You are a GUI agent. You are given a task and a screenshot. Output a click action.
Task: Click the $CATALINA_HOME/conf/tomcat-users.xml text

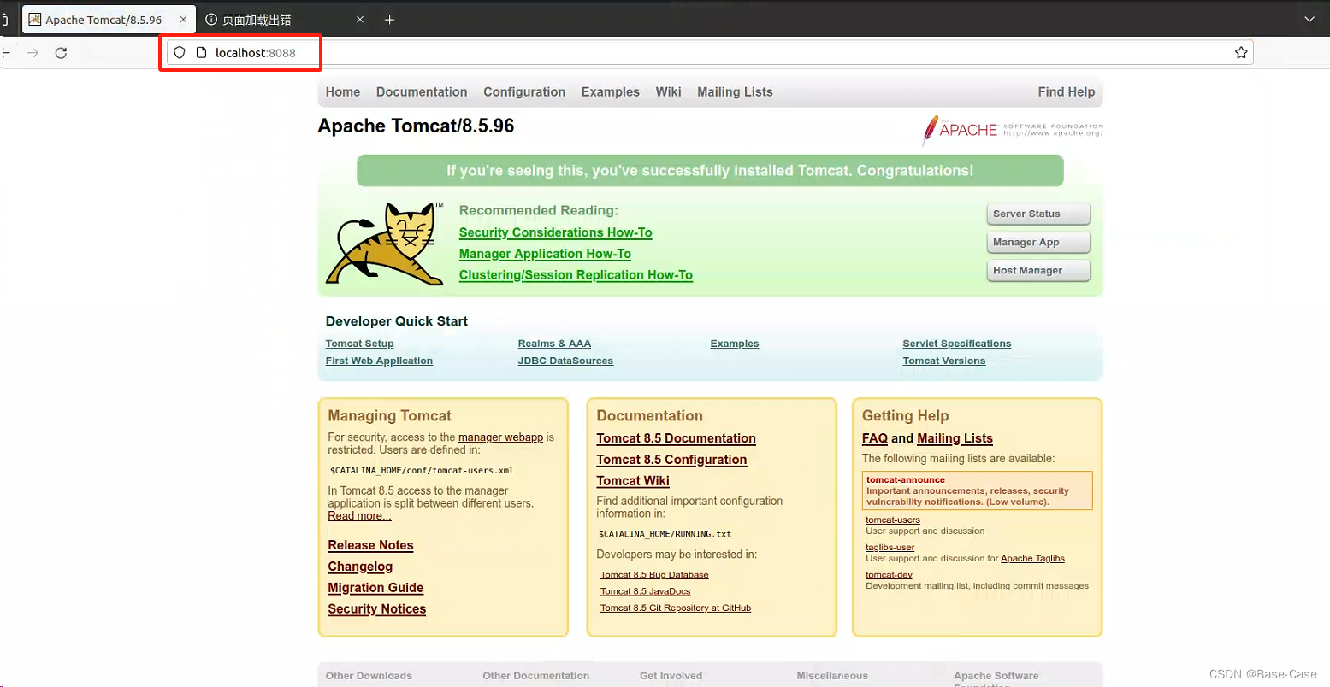pyautogui.click(x=422, y=471)
